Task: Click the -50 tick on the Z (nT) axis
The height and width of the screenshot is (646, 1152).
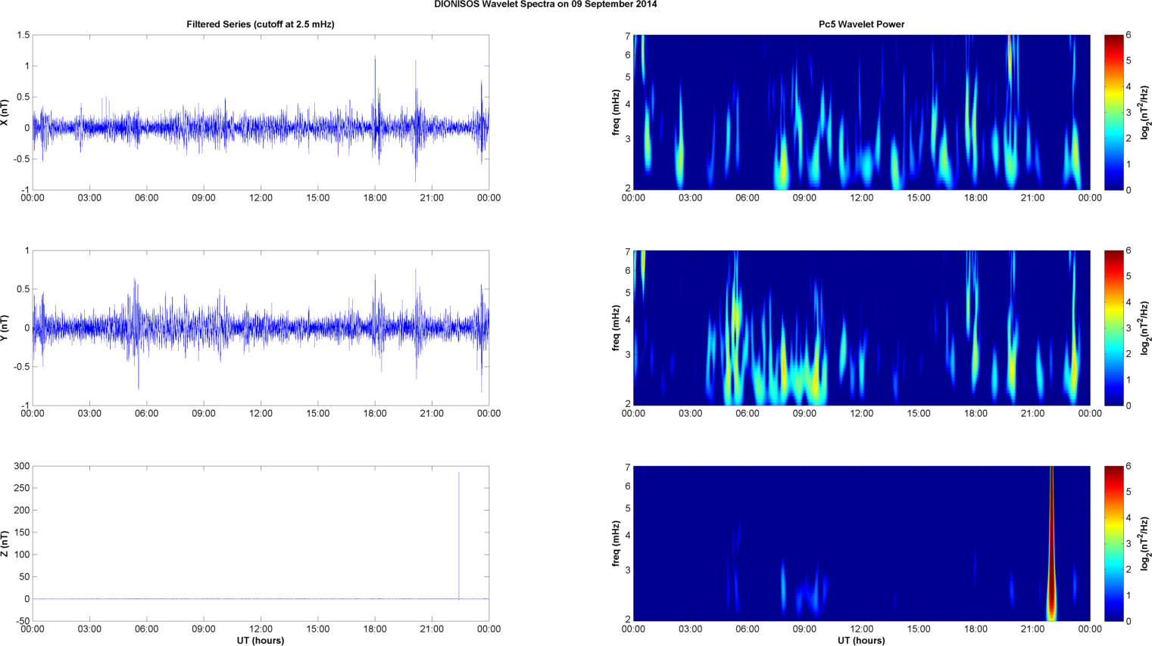Action: pyautogui.click(x=21, y=621)
